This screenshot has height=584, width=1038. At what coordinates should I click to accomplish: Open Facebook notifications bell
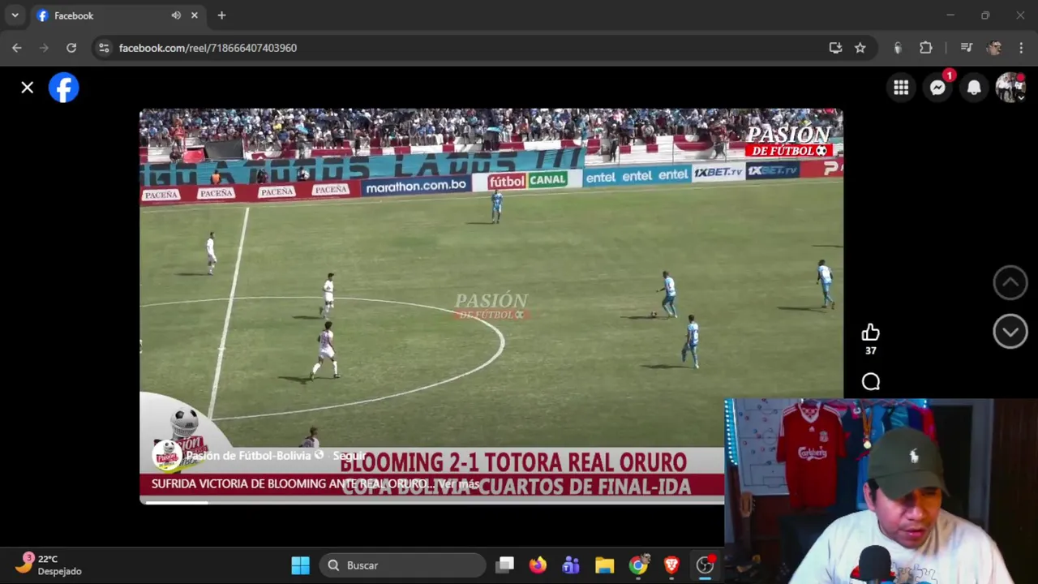click(974, 88)
